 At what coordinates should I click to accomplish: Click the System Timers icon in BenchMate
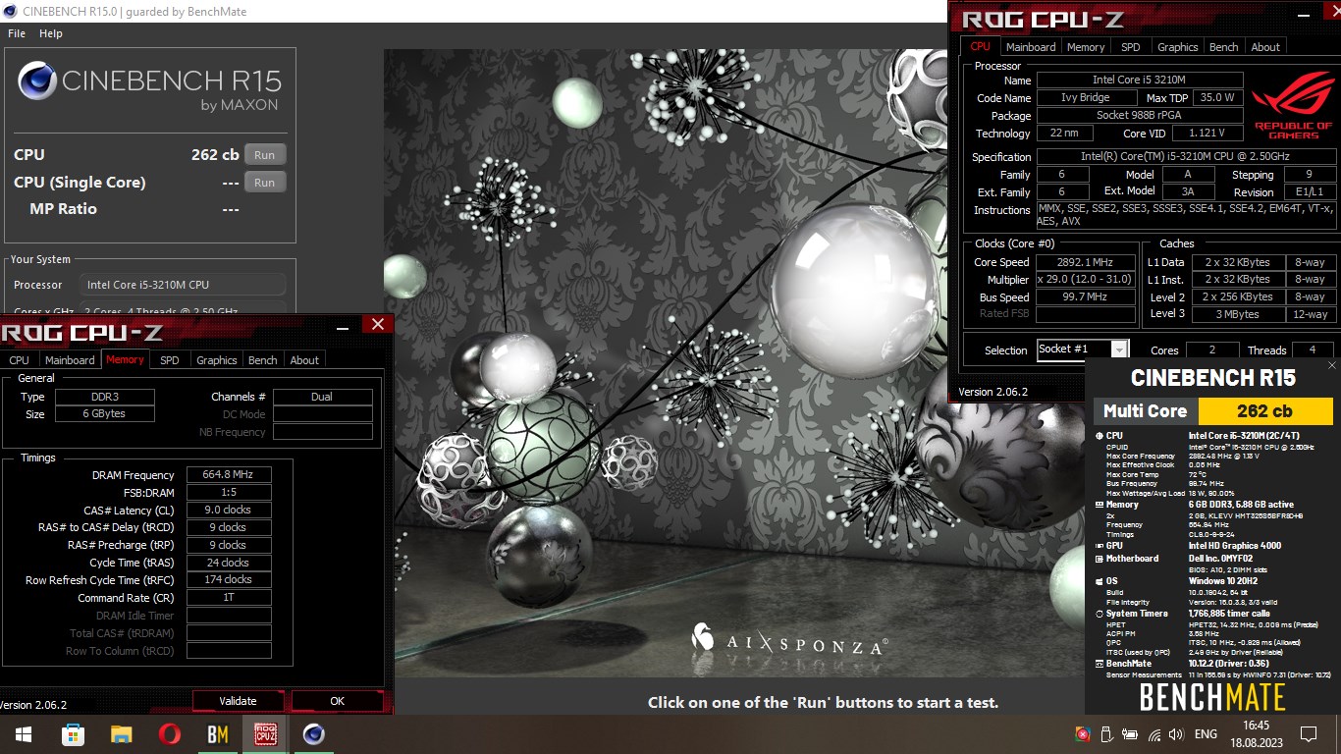1099,614
